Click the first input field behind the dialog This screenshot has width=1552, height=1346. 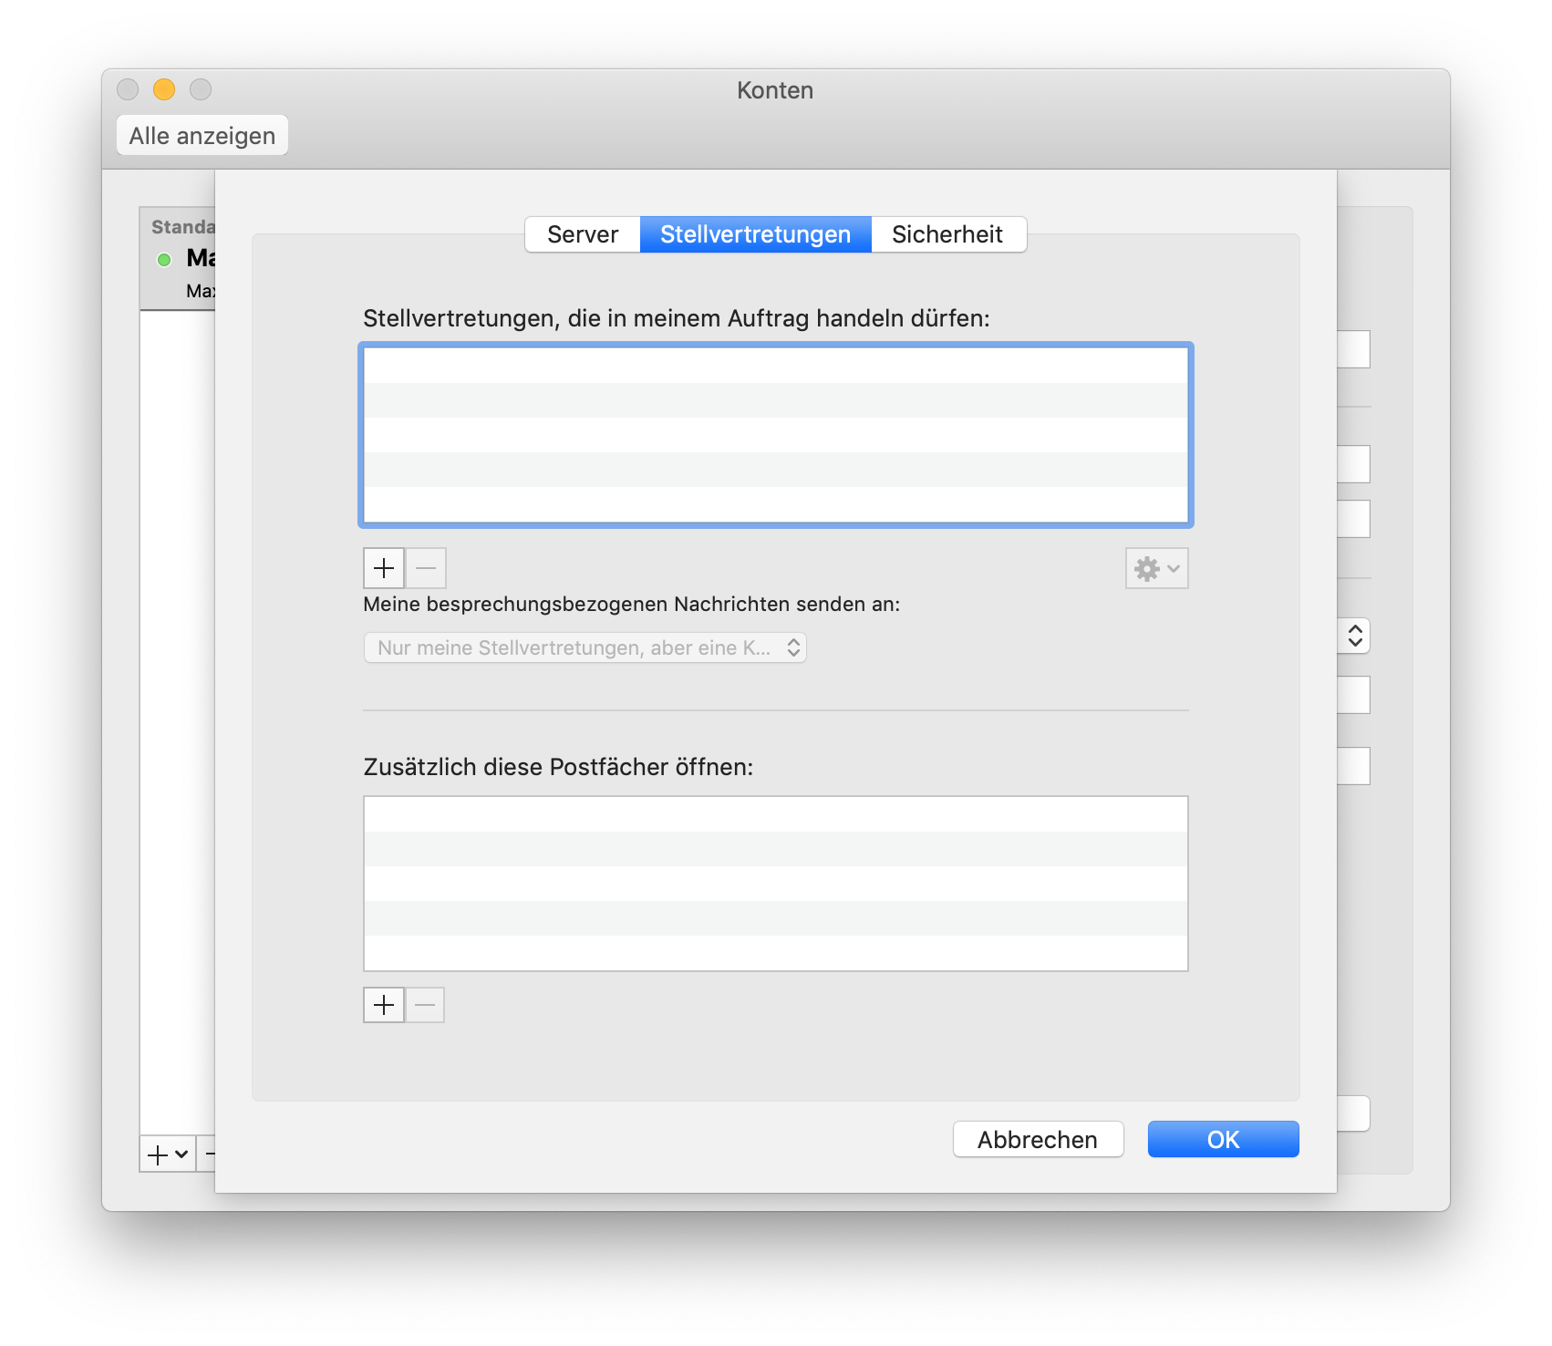click(x=1354, y=349)
